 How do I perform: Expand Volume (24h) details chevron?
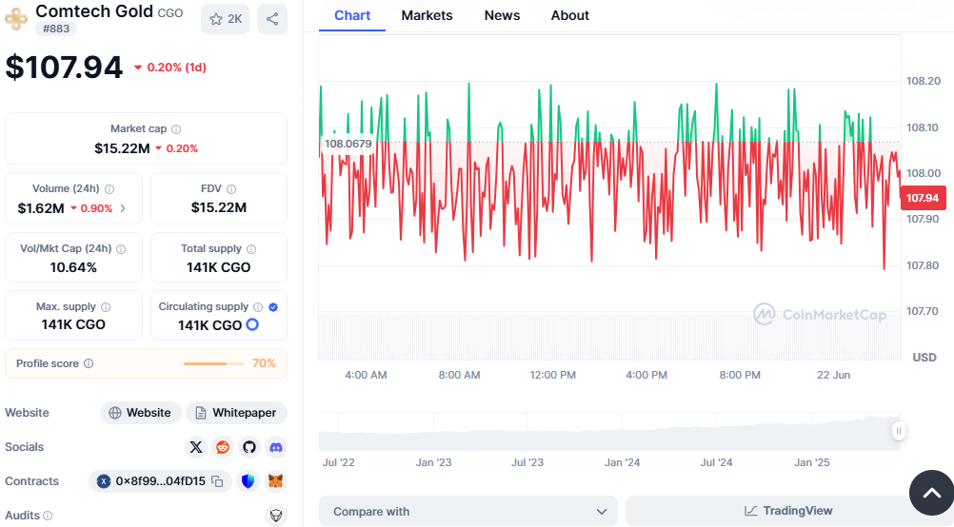point(123,208)
